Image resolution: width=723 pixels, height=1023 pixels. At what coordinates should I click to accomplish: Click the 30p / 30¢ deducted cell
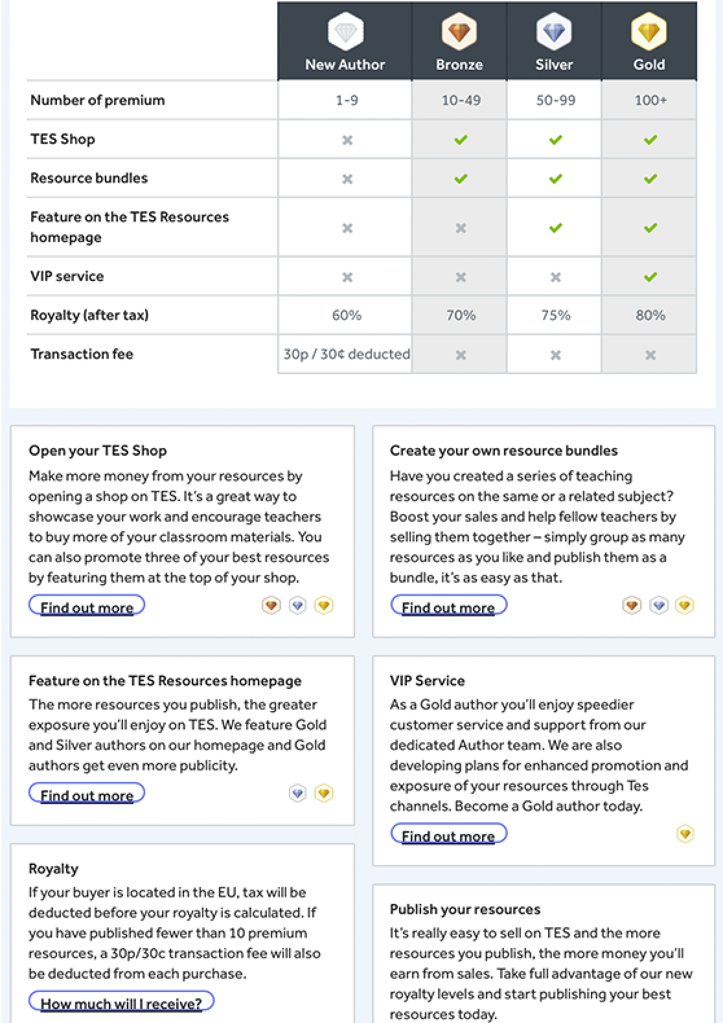point(346,354)
